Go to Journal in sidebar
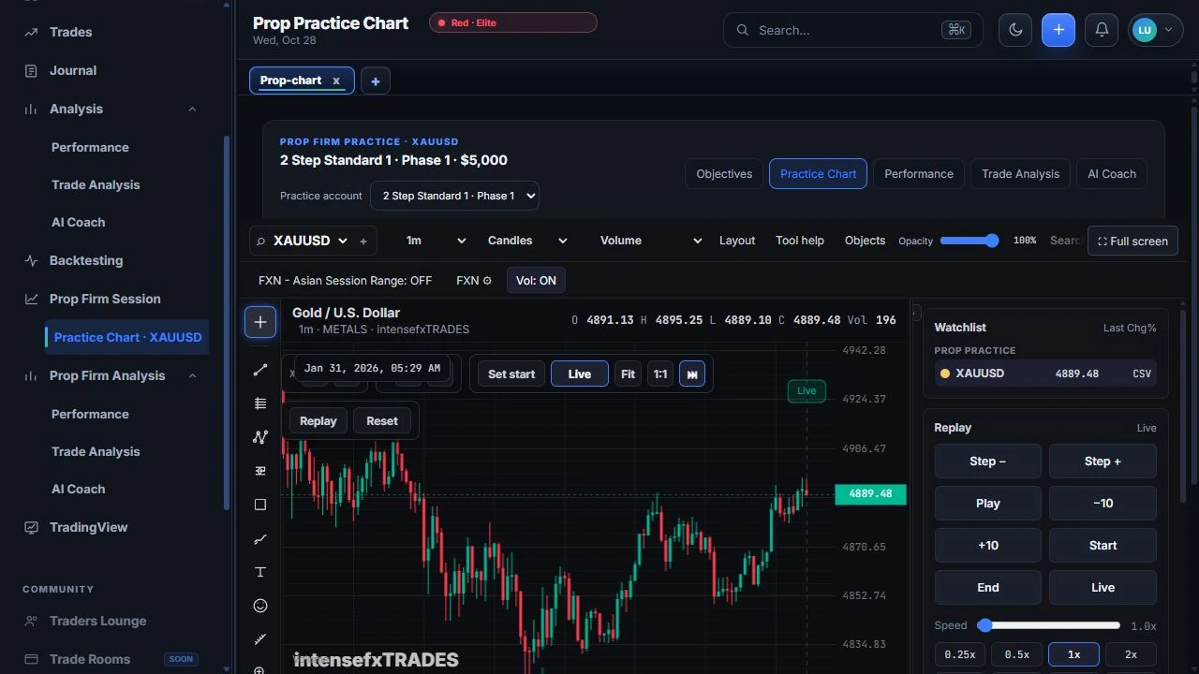This screenshot has height=674, width=1199. [x=73, y=70]
